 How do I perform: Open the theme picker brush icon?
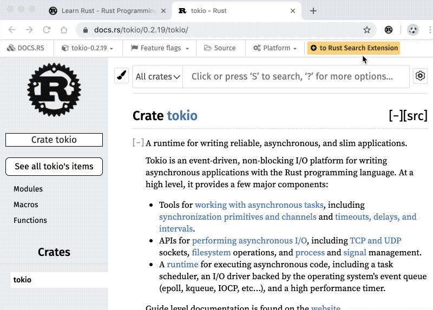121,75
